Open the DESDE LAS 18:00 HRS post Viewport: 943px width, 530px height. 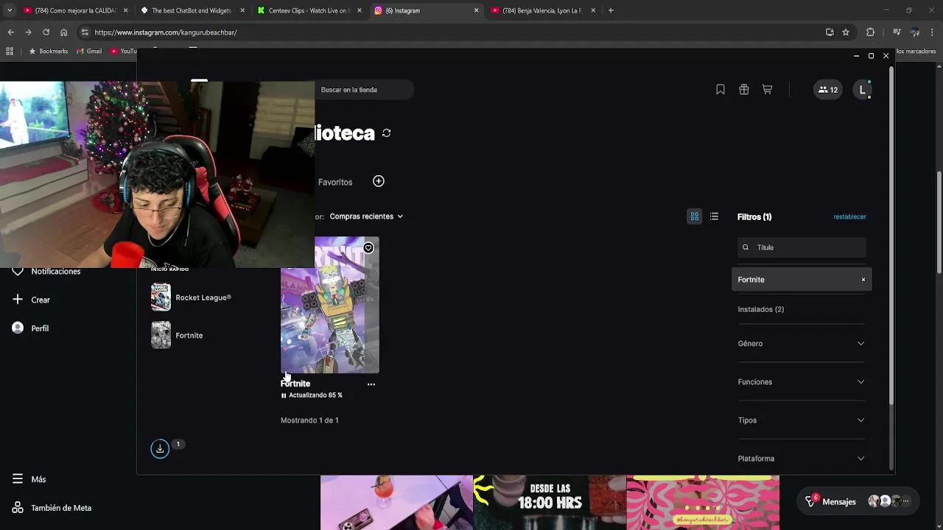(550, 503)
